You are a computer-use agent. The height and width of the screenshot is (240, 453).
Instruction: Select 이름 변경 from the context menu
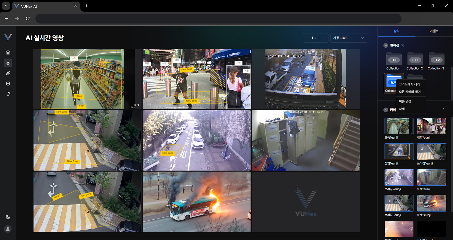tap(405, 102)
